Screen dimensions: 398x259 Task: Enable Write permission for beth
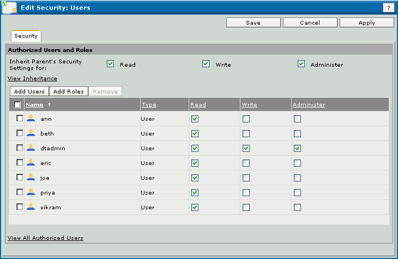coord(246,133)
